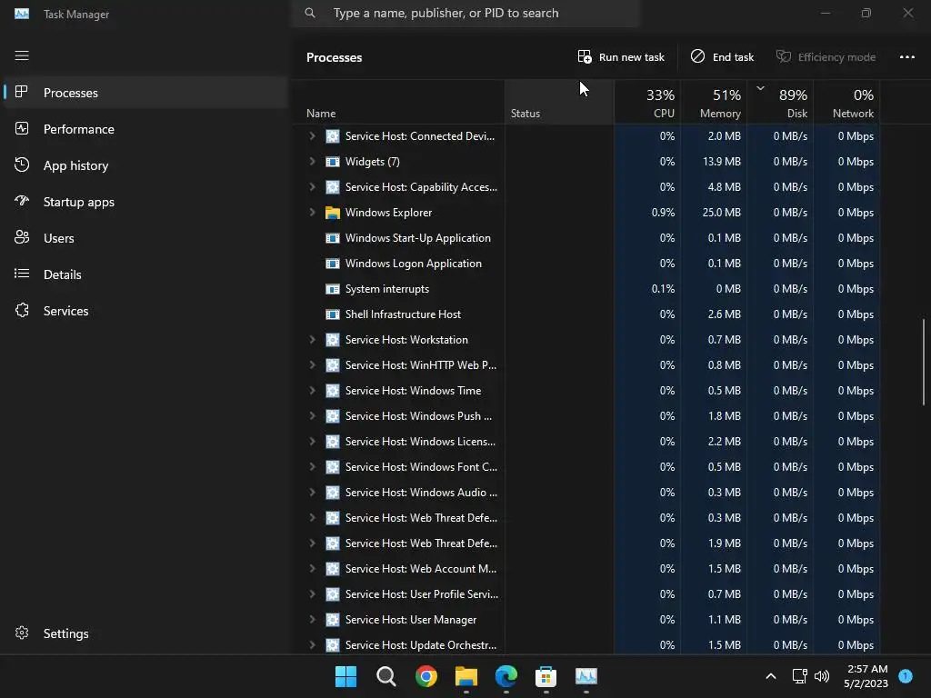
Task: Open the volume speaker icon in tray
Action: pyautogui.click(x=822, y=676)
